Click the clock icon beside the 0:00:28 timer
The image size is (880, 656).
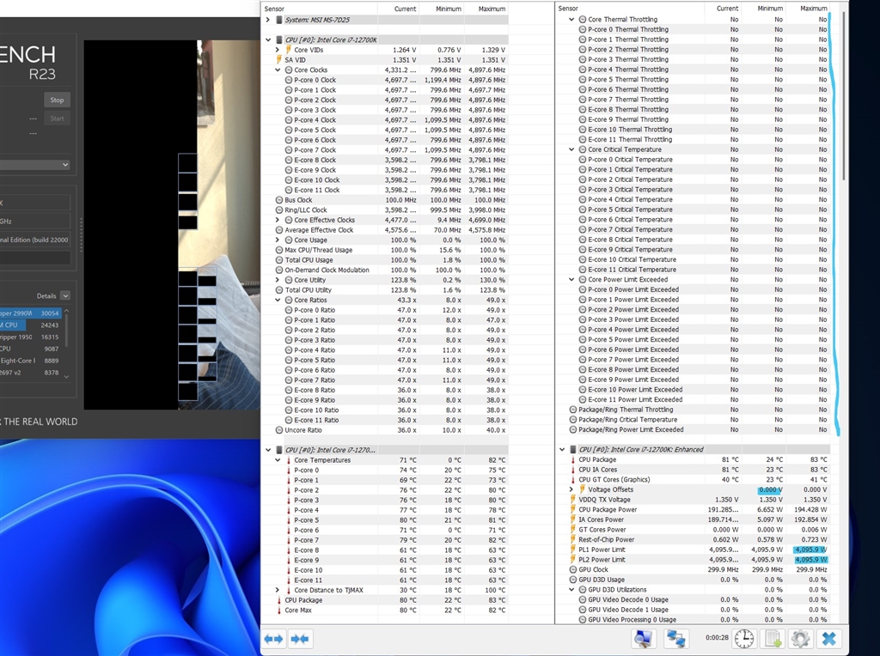point(744,639)
